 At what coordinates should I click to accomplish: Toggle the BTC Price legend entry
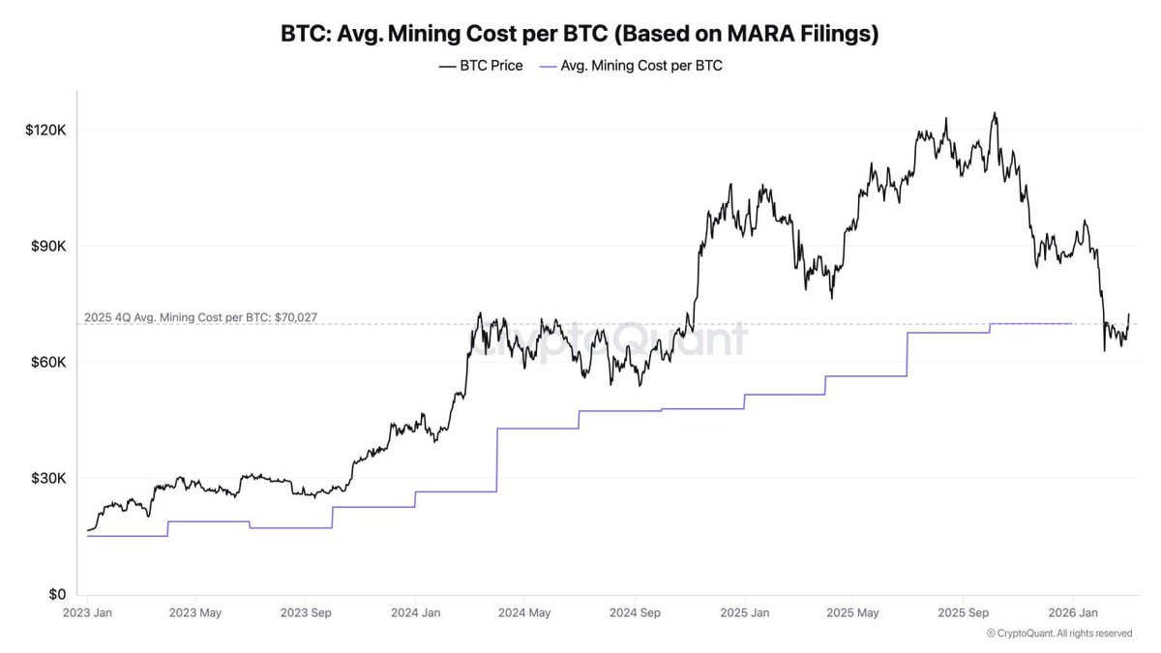pos(491,67)
